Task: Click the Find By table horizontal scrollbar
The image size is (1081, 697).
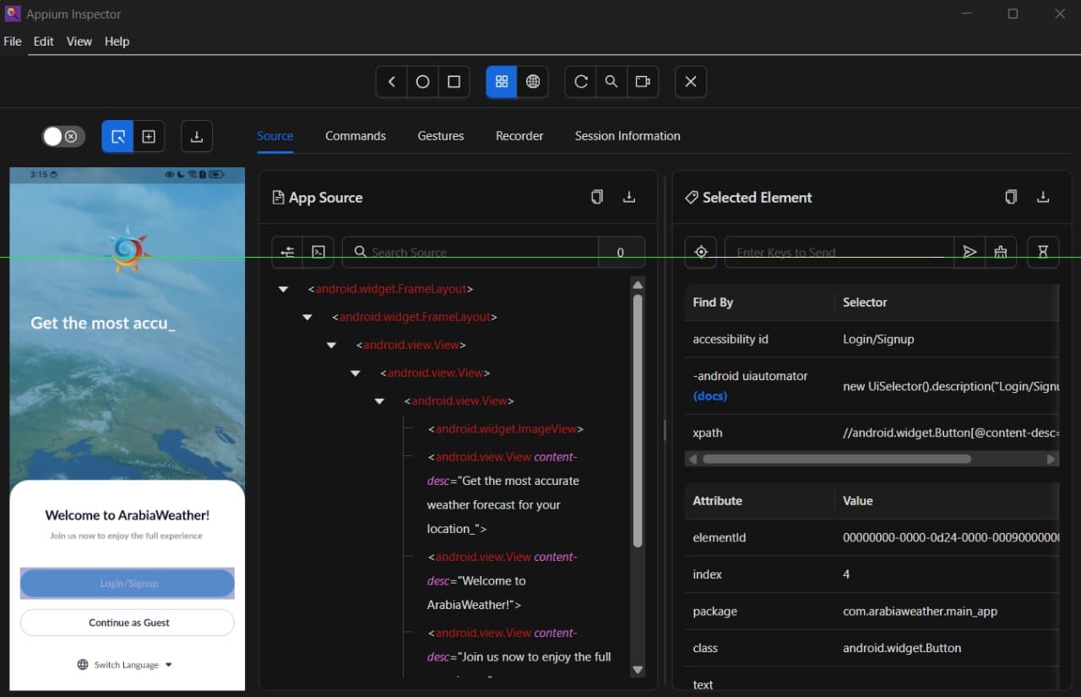Action: coord(837,459)
